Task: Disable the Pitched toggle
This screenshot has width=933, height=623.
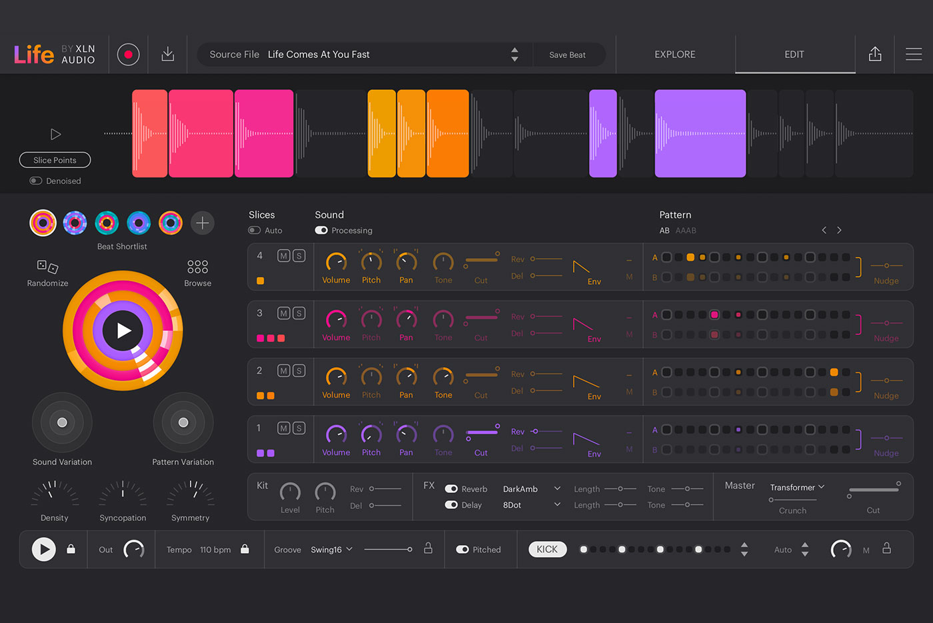Action: click(462, 549)
